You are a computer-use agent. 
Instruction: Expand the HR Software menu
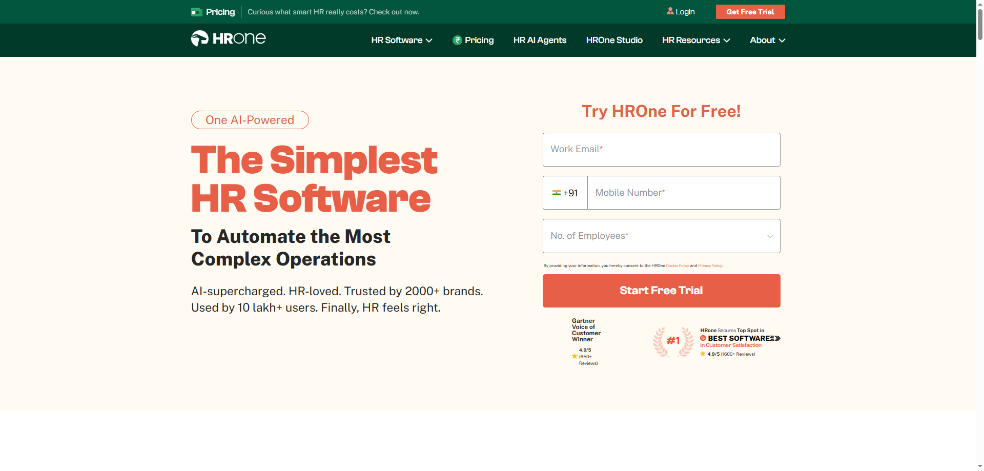pyautogui.click(x=401, y=40)
